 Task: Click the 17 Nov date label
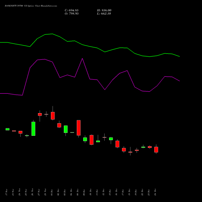coord(6,192)
